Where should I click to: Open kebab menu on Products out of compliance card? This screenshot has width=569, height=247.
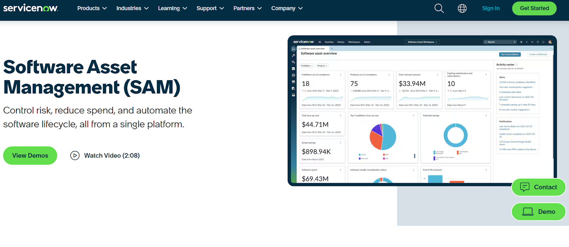389,75
